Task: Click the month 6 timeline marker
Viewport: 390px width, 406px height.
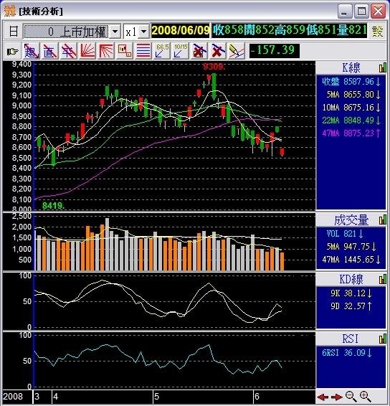Action: (257, 397)
